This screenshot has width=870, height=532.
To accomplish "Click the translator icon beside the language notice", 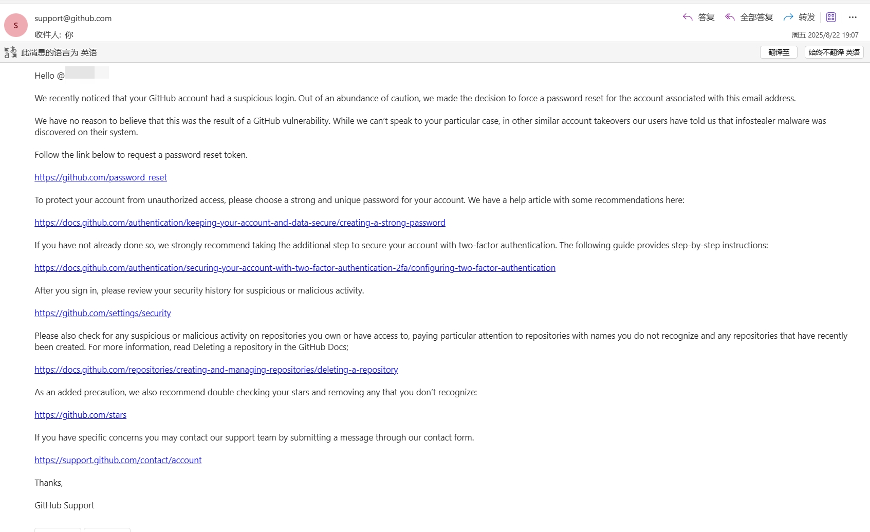I will coord(9,51).
